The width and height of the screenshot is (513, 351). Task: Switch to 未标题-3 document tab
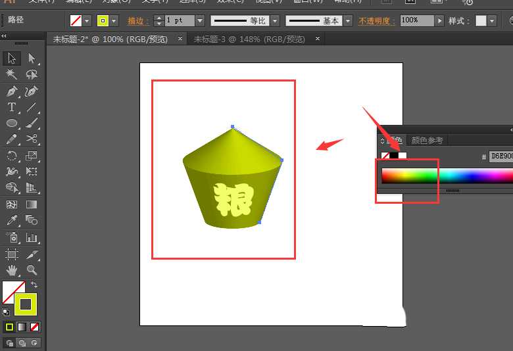[x=249, y=39]
